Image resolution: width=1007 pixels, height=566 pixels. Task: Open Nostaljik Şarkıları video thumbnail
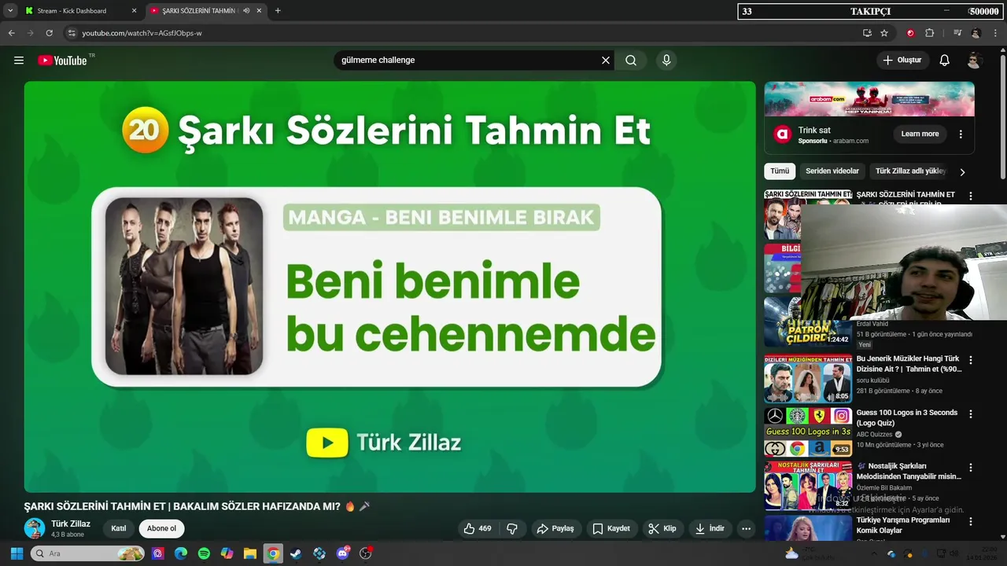(x=808, y=486)
